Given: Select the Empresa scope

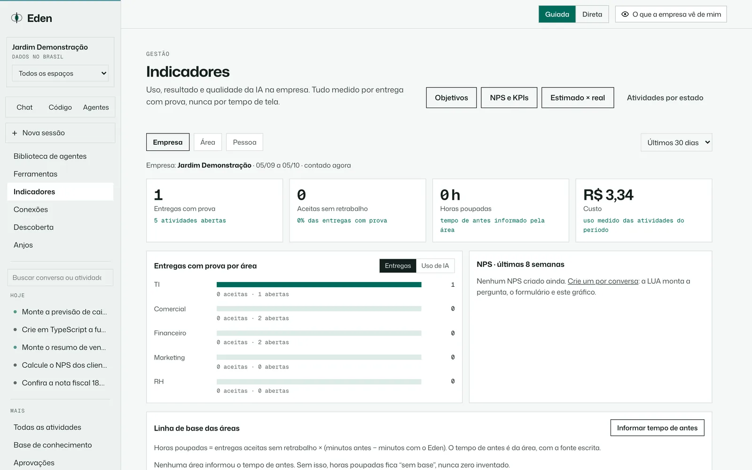Looking at the screenshot, I should click(168, 142).
